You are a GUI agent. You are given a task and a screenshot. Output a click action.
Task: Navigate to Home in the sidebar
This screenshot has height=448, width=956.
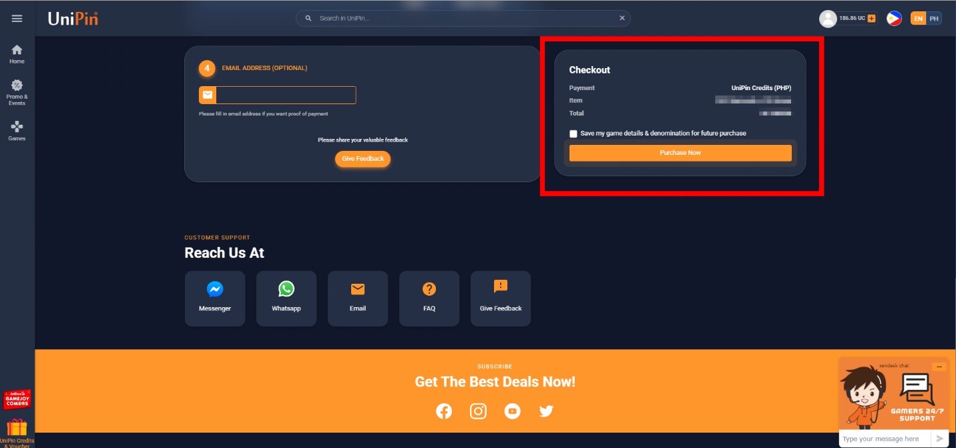tap(16, 52)
